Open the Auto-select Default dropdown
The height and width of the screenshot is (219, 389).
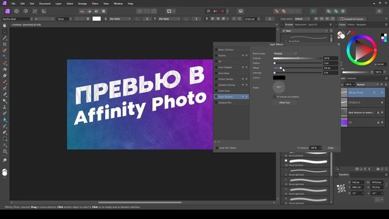(x=302, y=19)
